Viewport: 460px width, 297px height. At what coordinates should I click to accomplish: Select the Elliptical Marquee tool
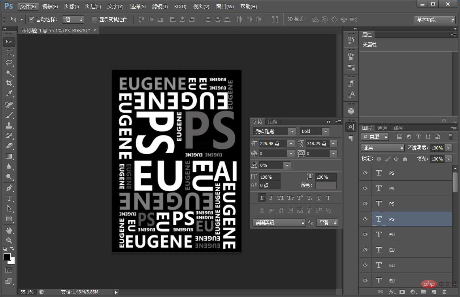tap(9, 53)
